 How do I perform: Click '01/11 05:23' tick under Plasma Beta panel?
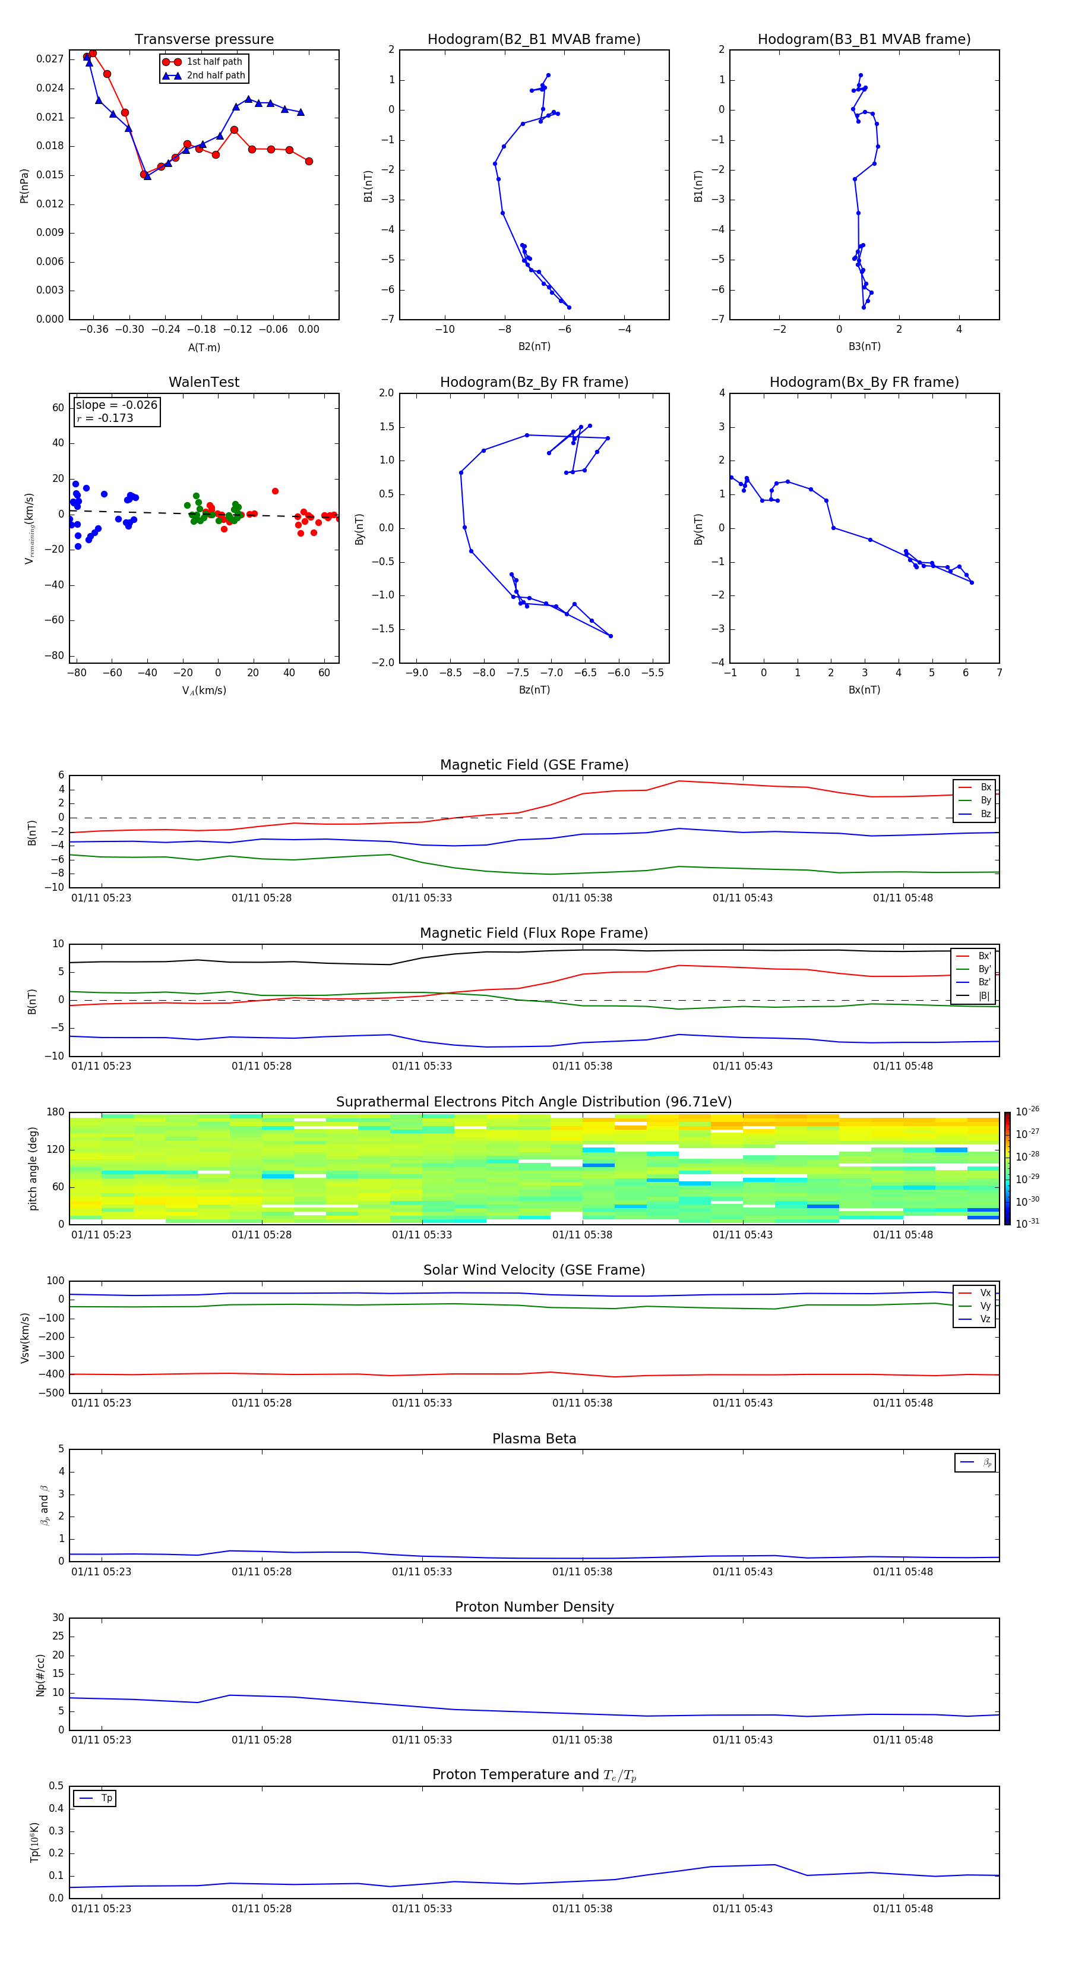pyautogui.click(x=101, y=1571)
